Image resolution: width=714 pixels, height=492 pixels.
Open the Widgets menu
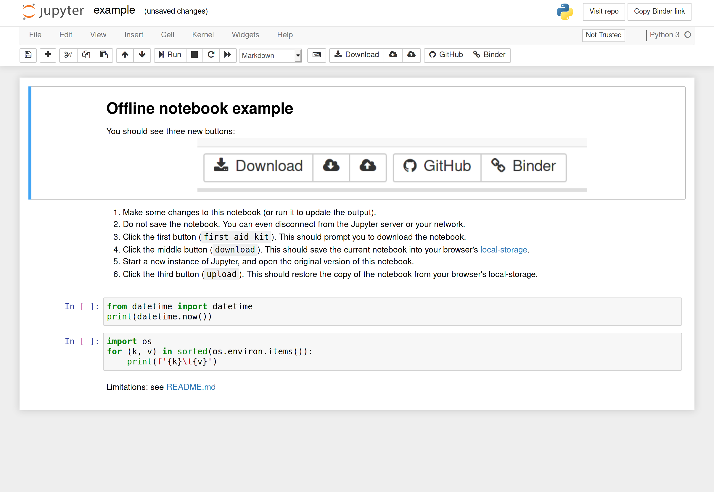pyautogui.click(x=245, y=35)
